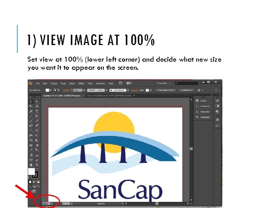Select the Slice tool
Image resolution: width=277 pixels, height=208 pixels.
click(x=37, y=160)
